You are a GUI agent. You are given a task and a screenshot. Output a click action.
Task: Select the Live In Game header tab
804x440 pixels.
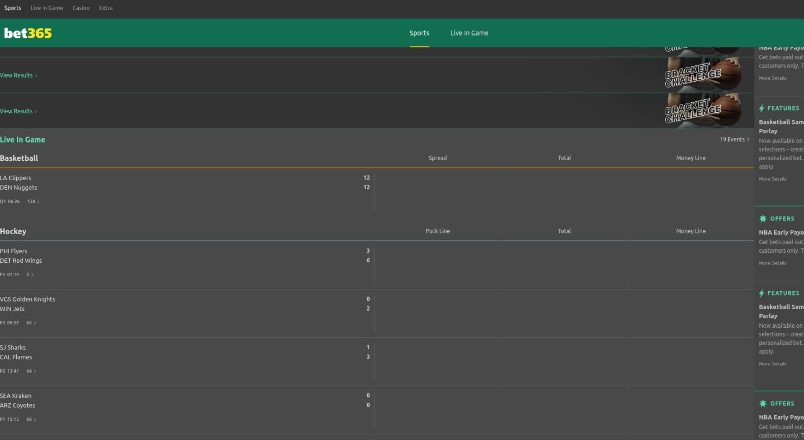[469, 33]
